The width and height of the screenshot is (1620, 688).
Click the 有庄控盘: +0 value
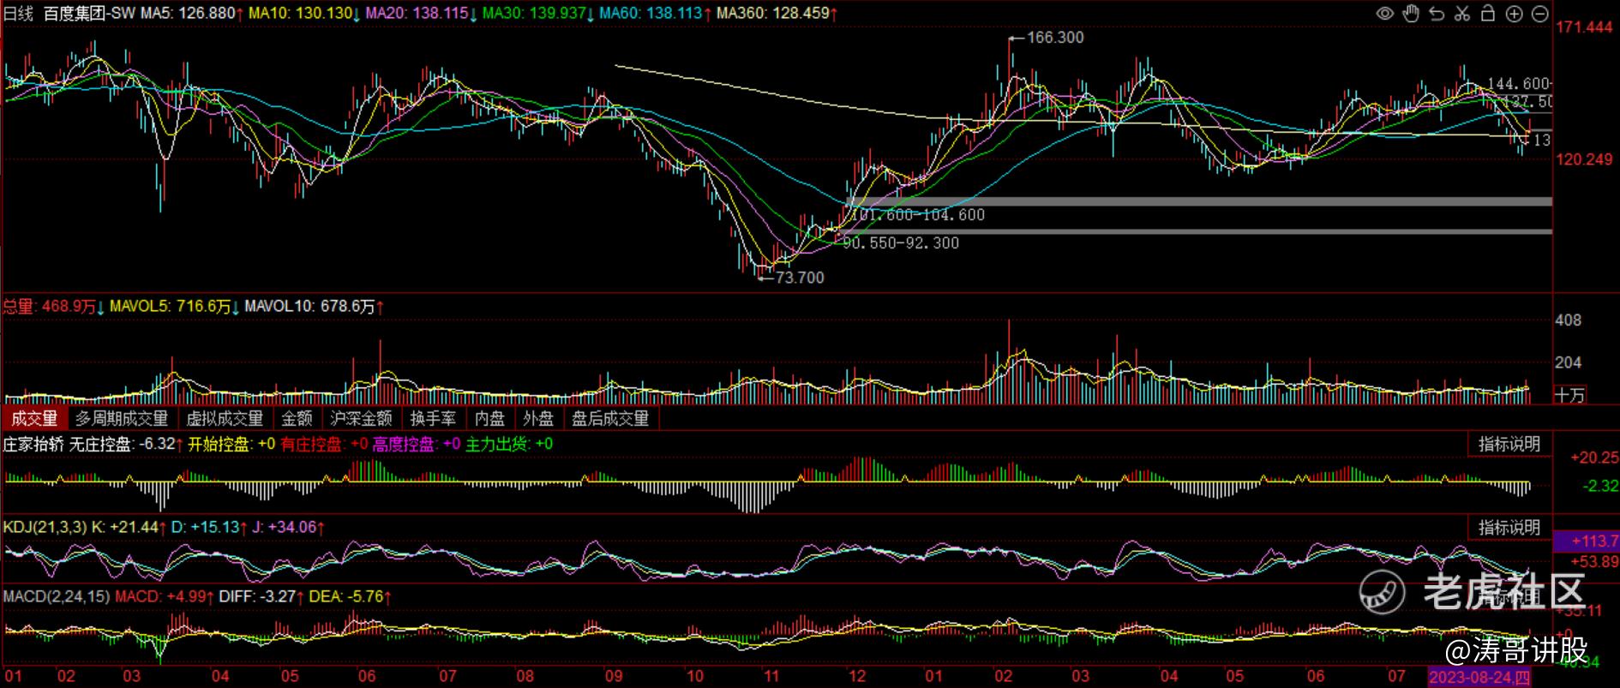[324, 444]
